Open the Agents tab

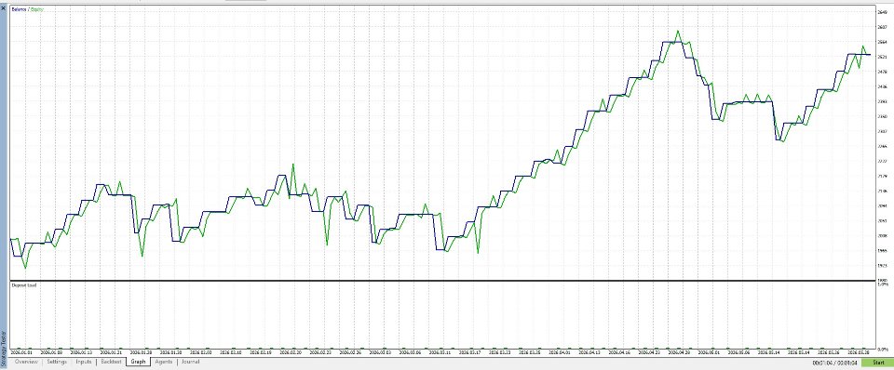tap(164, 362)
